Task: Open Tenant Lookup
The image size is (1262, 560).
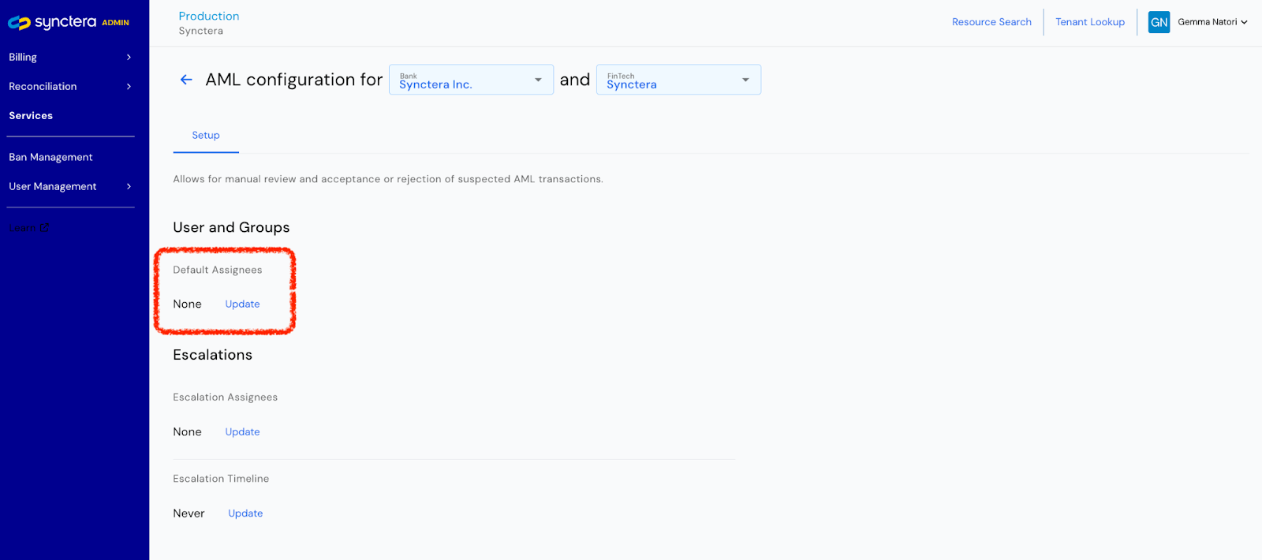Action: point(1090,22)
